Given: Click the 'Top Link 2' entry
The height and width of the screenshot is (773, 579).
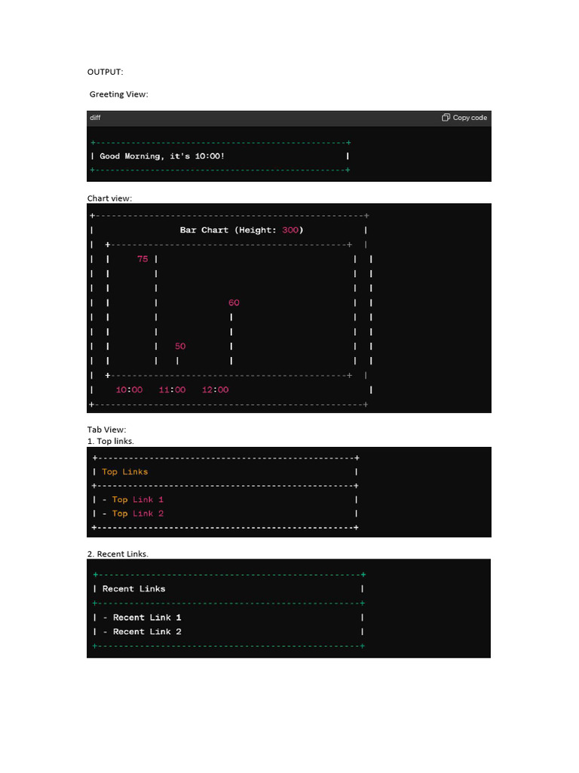Looking at the screenshot, I should [138, 513].
